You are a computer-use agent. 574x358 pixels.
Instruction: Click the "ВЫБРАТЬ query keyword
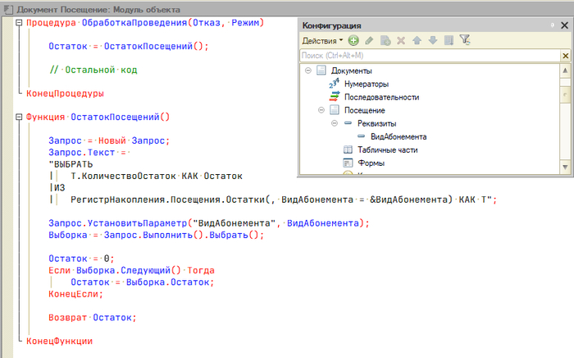coord(71,164)
